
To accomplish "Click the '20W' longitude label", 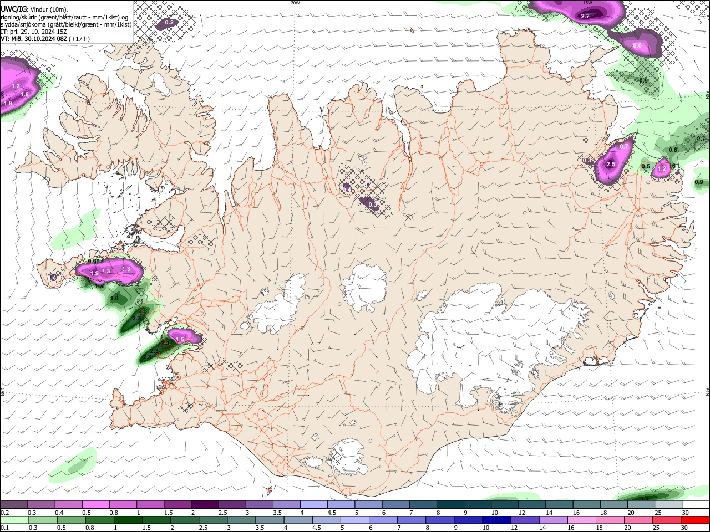I will point(295,3).
